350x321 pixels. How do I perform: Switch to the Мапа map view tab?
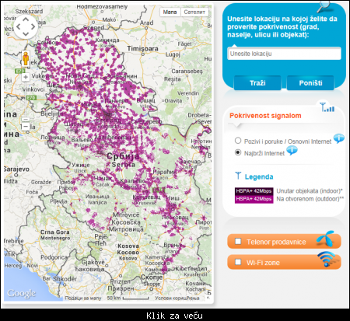[x=170, y=12]
